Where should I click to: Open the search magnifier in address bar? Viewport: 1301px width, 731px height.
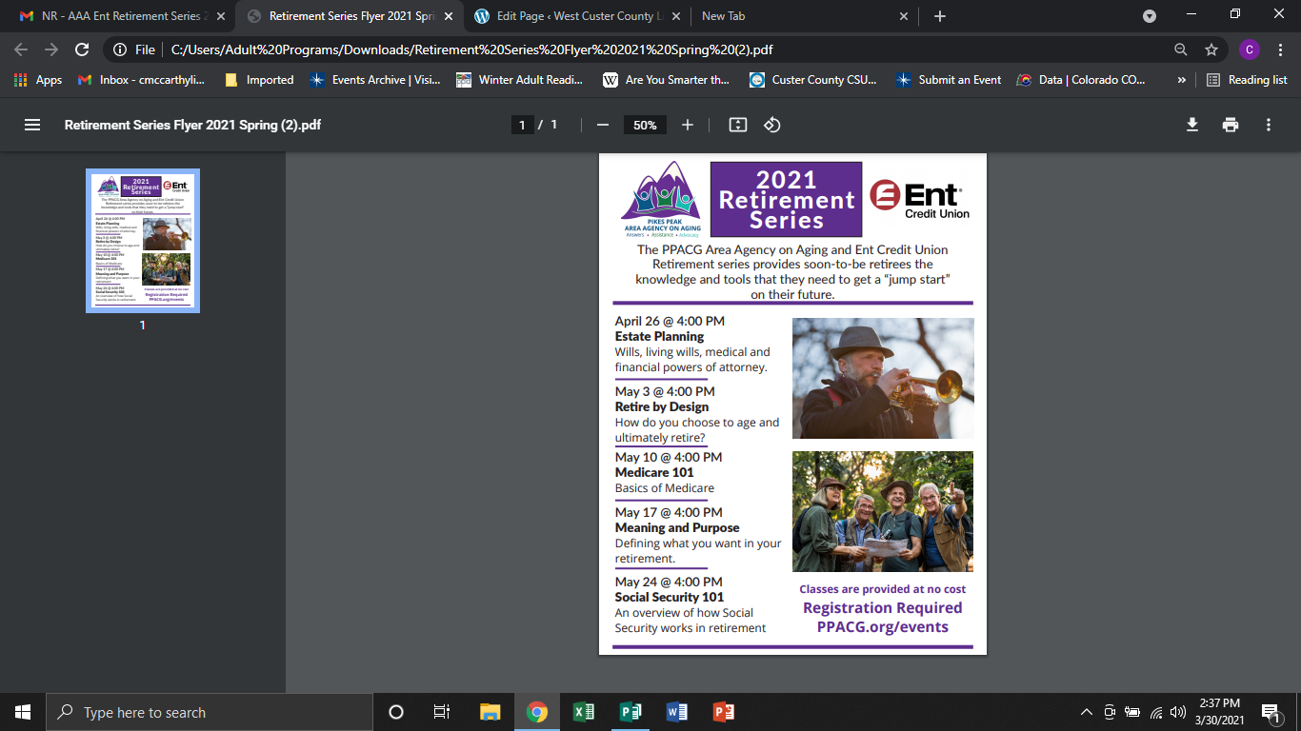pos(1181,49)
